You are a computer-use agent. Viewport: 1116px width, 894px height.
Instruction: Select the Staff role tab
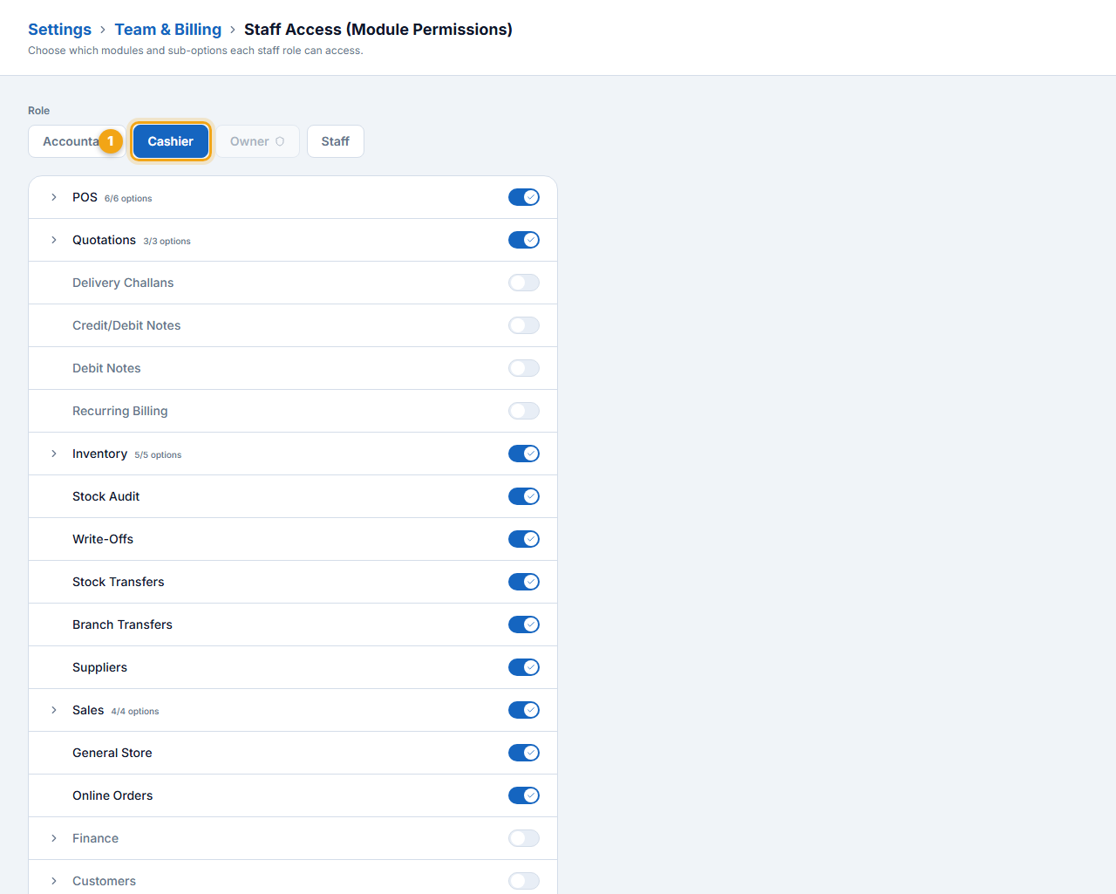[336, 141]
